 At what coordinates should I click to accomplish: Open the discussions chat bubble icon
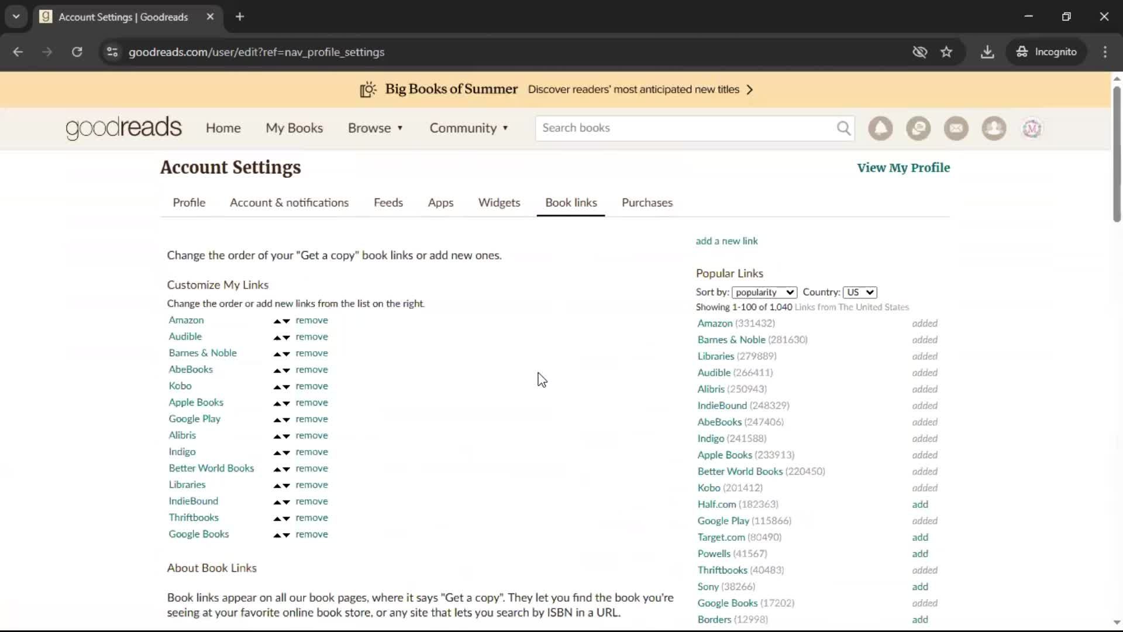[x=918, y=128]
